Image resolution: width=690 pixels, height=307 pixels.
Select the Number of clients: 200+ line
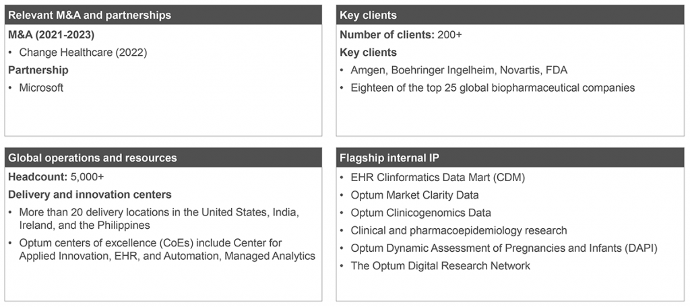[401, 35]
